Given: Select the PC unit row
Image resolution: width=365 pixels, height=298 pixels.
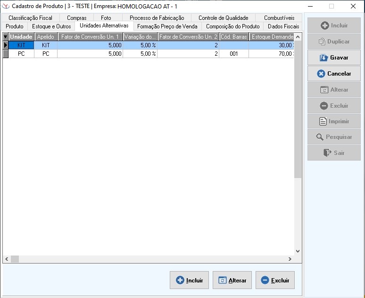Looking at the screenshot, I should pos(21,54).
